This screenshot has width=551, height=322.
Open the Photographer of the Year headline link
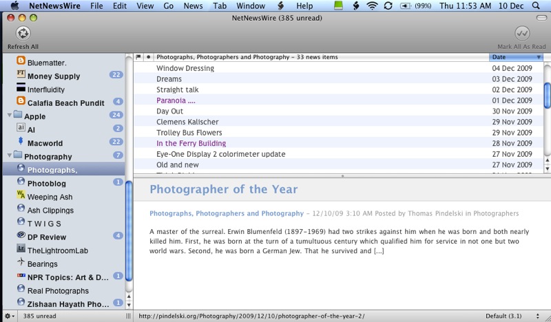(223, 189)
